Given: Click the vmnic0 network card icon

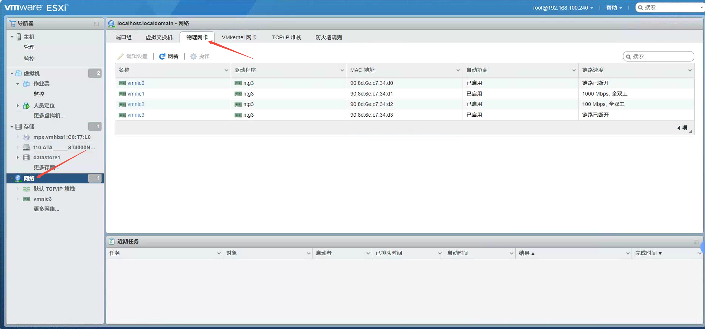Looking at the screenshot, I should point(122,83).
